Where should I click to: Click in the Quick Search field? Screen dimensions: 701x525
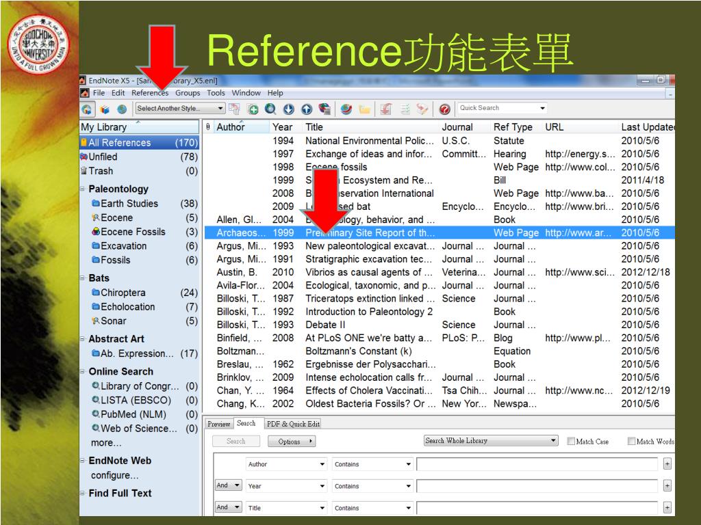click(x=497, y=108)
